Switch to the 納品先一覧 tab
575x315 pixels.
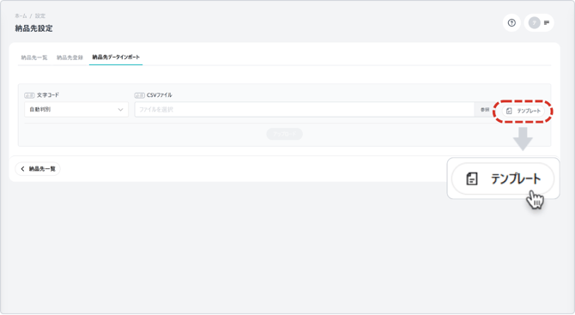[34, 58]
